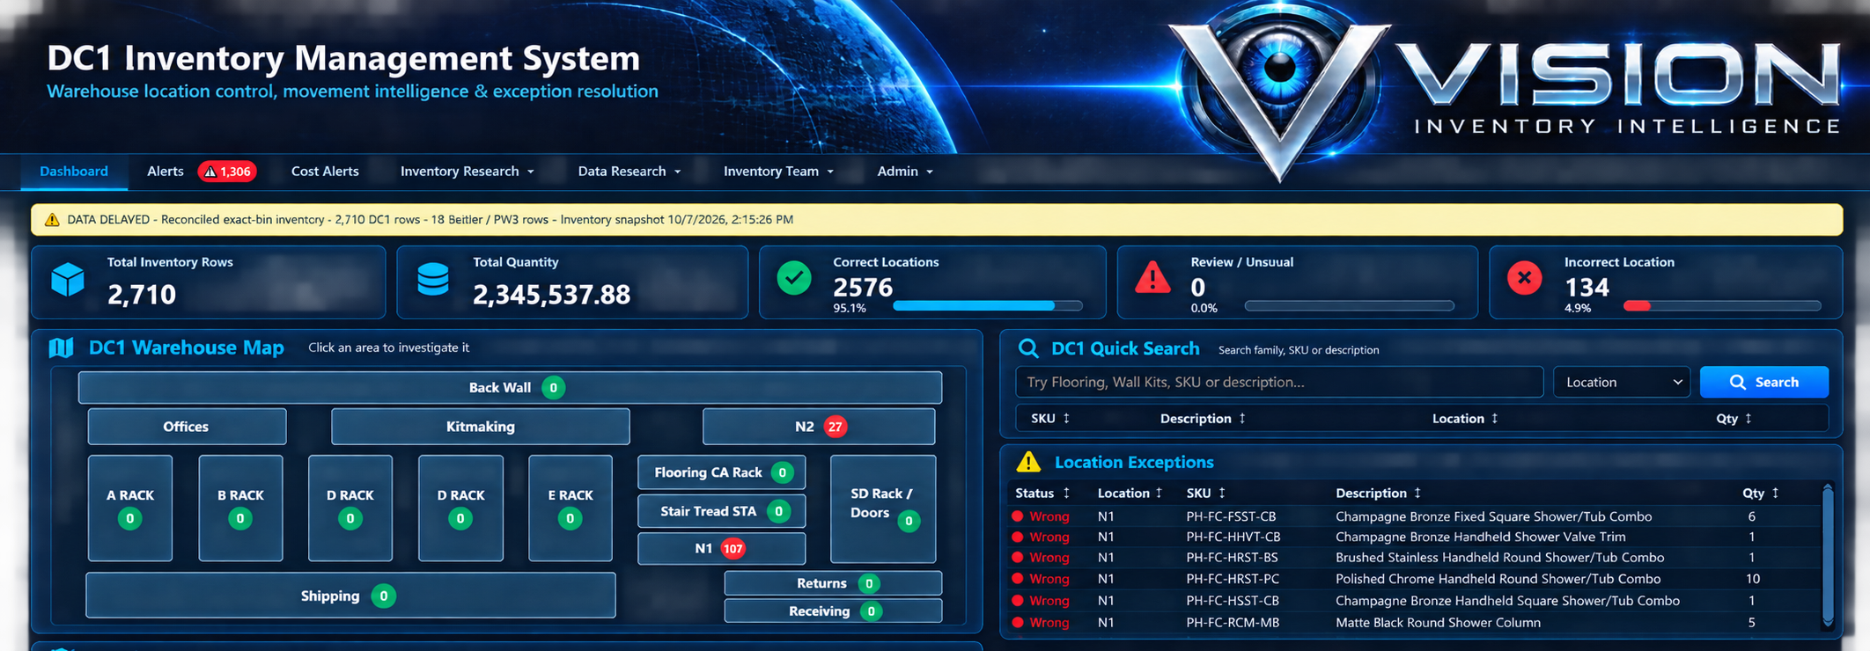
Task: Sort Quick Search results by SKU
Action: [x=1049, y=419]
